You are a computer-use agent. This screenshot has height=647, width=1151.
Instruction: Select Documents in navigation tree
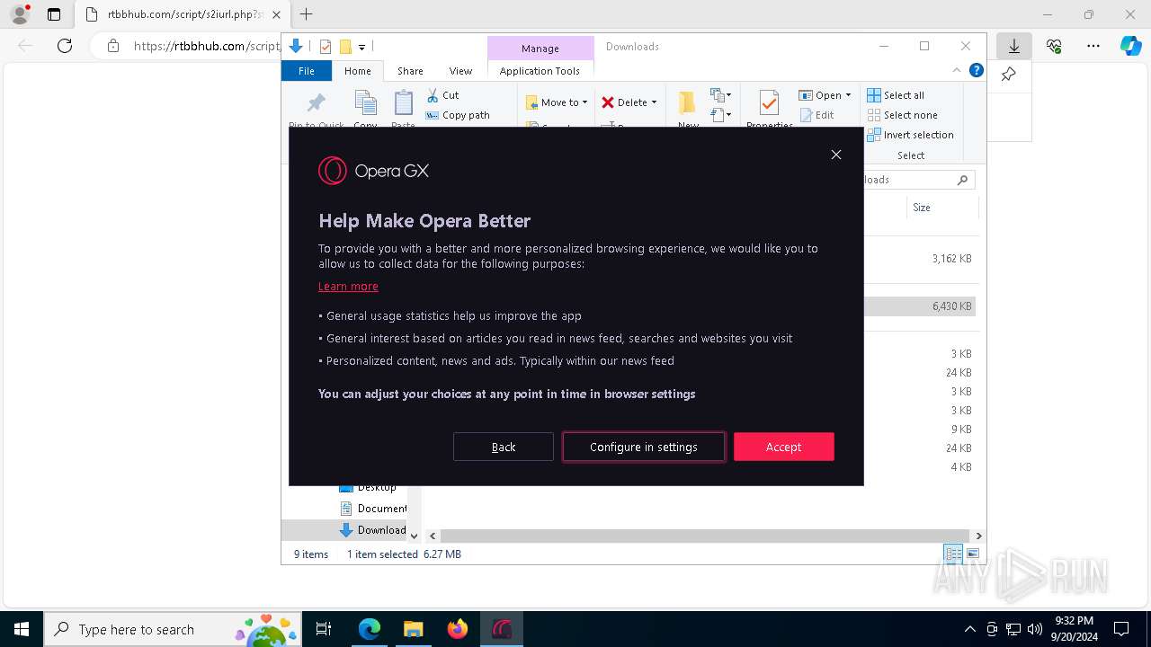(x=373, y=509)
